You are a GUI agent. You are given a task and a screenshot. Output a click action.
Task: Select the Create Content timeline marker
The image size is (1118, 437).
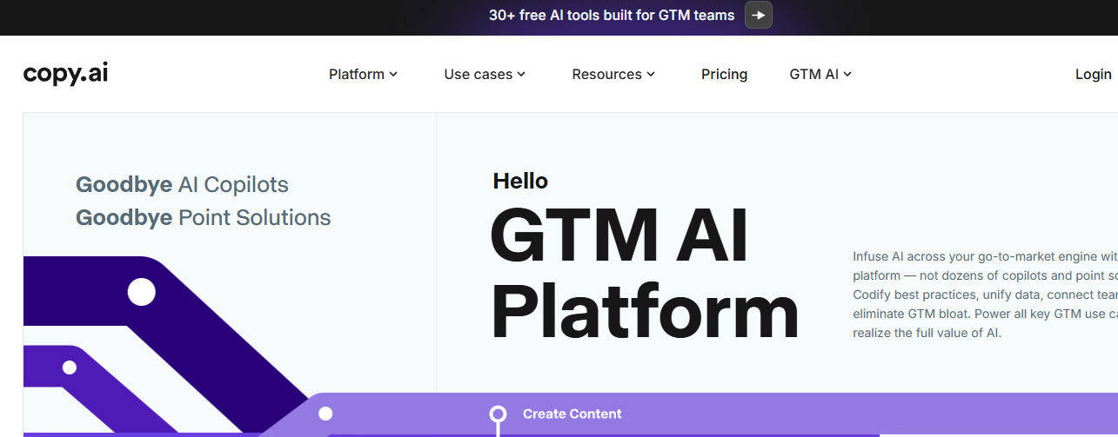pos(498,414)
